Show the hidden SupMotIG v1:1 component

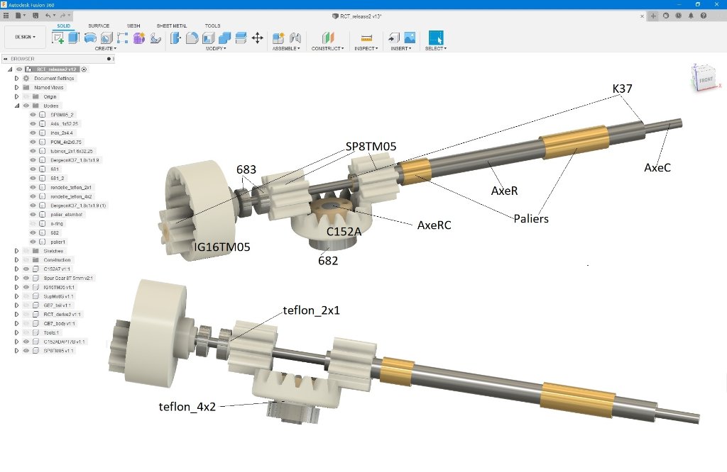(x=26, y=296)
